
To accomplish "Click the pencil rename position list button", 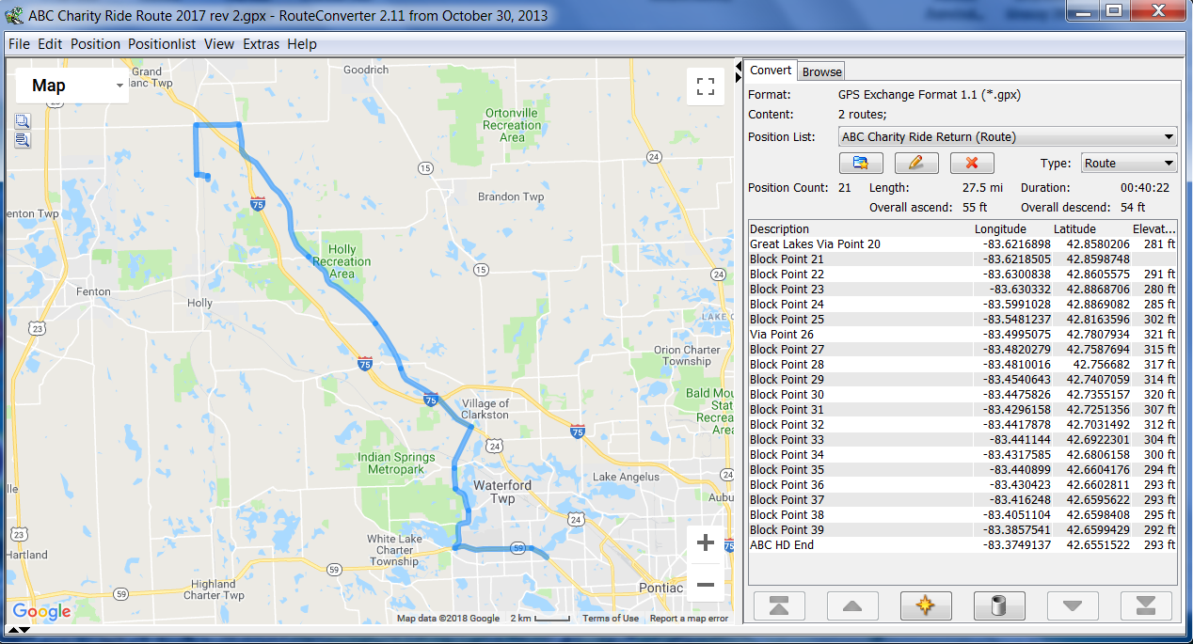I will (x=916, y=163).
